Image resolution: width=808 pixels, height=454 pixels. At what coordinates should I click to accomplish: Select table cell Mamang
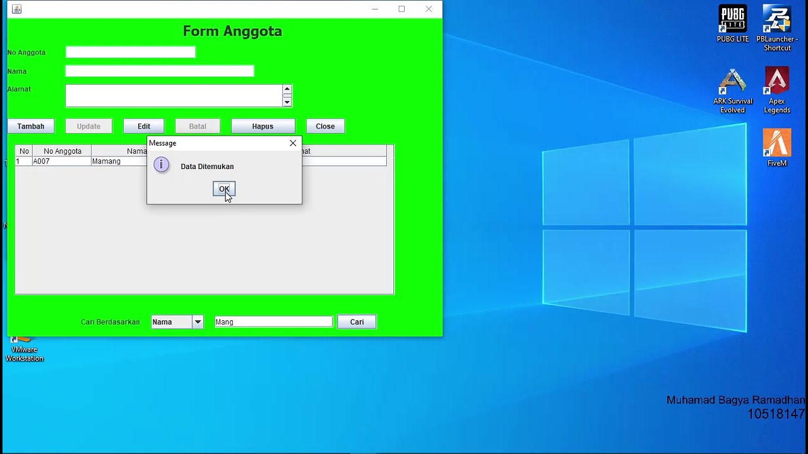[119, 161]
